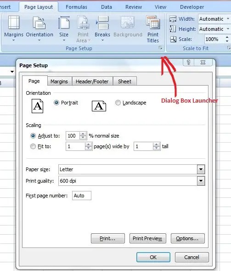This screenshot has width=231, height=271.
Task: Click the Print... button
Action: 107,238
